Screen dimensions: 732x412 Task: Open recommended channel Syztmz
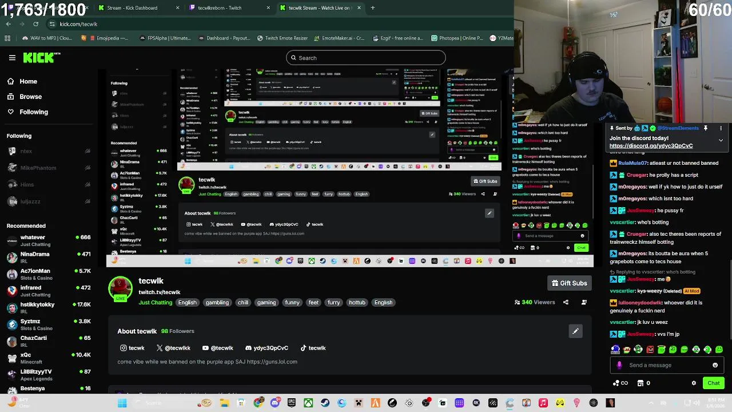pyautogui.click(x=49, y=324)
